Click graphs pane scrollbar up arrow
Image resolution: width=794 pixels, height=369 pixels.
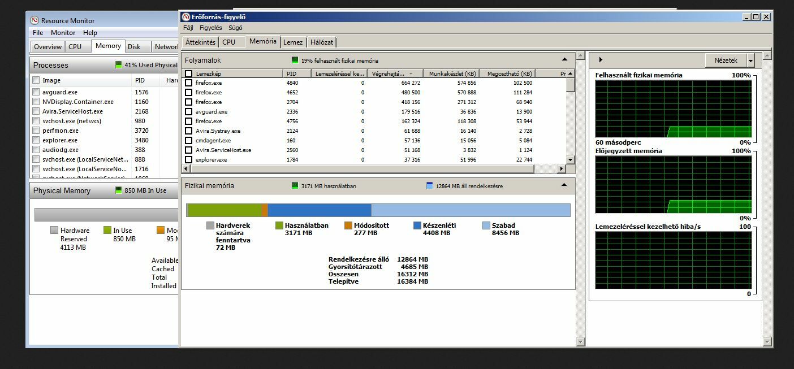[767, 56]
